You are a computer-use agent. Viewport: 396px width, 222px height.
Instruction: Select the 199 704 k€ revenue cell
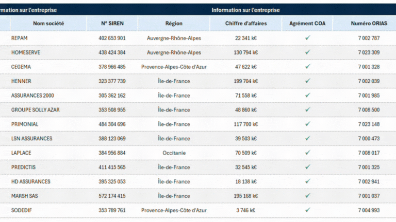[246, 81]
